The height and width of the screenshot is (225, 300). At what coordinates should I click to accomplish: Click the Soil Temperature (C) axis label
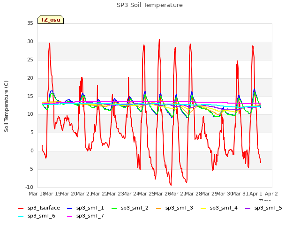[6, 106]
